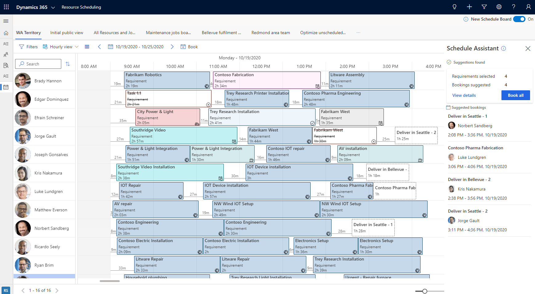The width and height of the screenshot is (535, 294).
Task: Switch to the list view grid icon
Action: tap(87, 47)
